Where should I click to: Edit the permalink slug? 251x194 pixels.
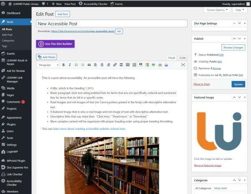(x=119, y=31)
